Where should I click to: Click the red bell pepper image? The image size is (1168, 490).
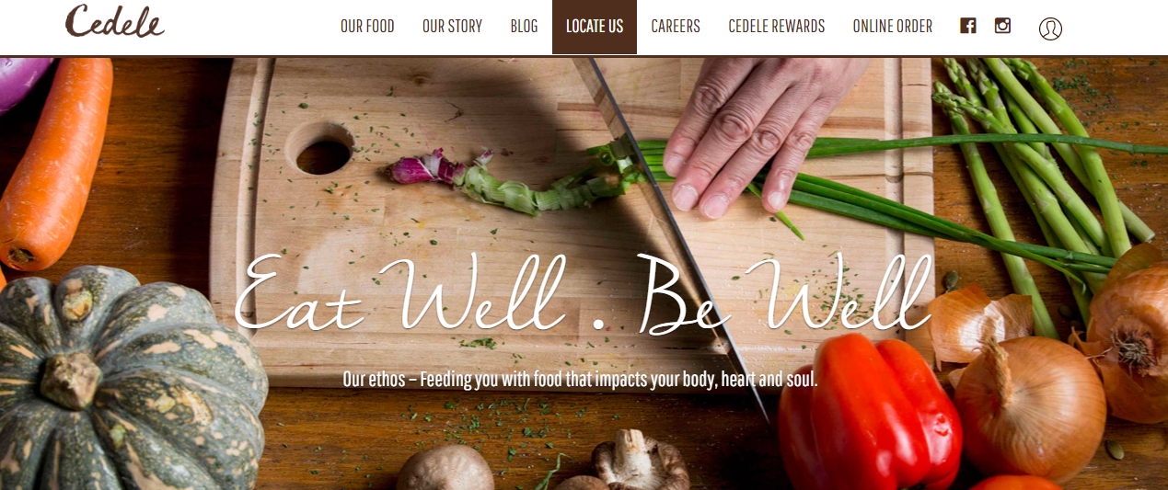click(868, 412)
